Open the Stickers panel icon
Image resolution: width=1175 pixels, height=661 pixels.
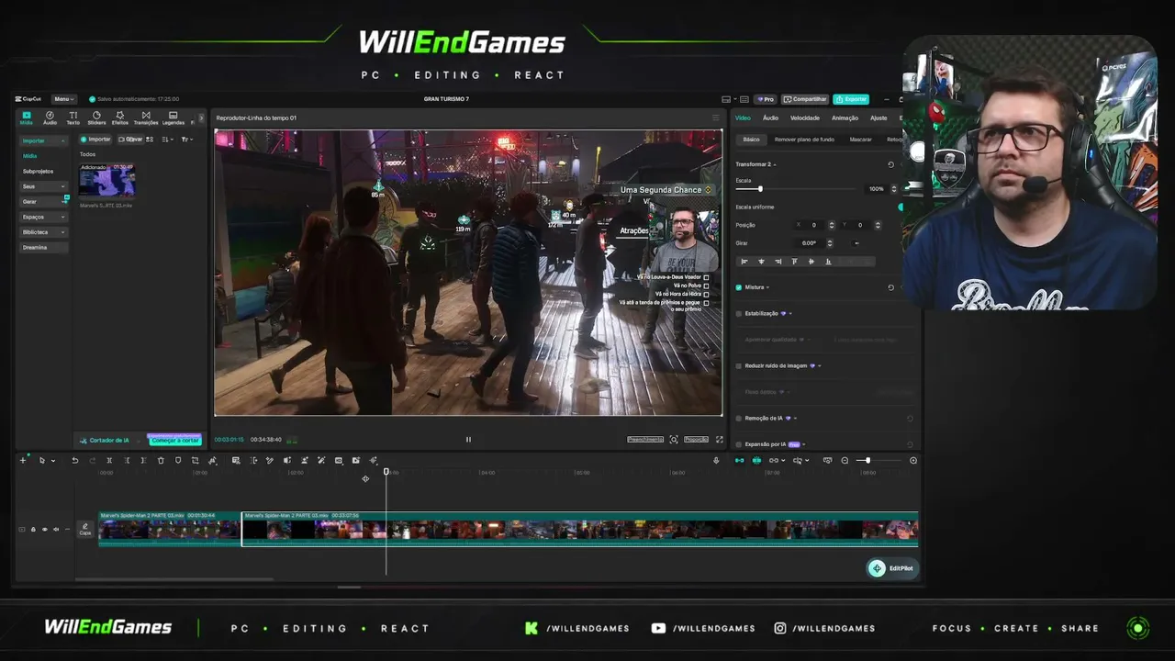point(96,118)
